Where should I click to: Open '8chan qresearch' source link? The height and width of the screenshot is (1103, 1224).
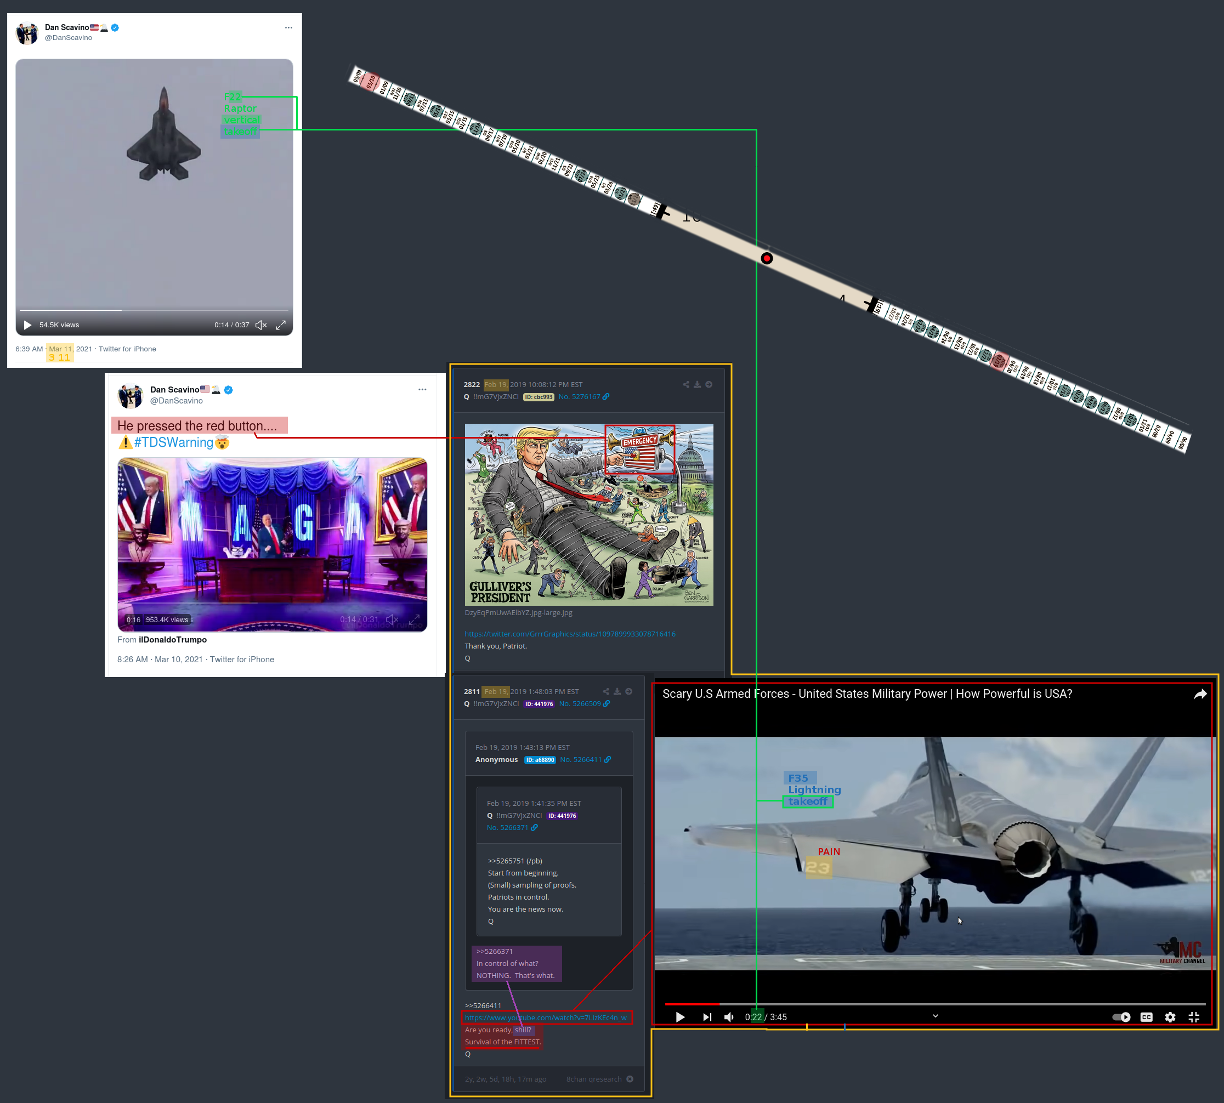(x=593, y=1079)
